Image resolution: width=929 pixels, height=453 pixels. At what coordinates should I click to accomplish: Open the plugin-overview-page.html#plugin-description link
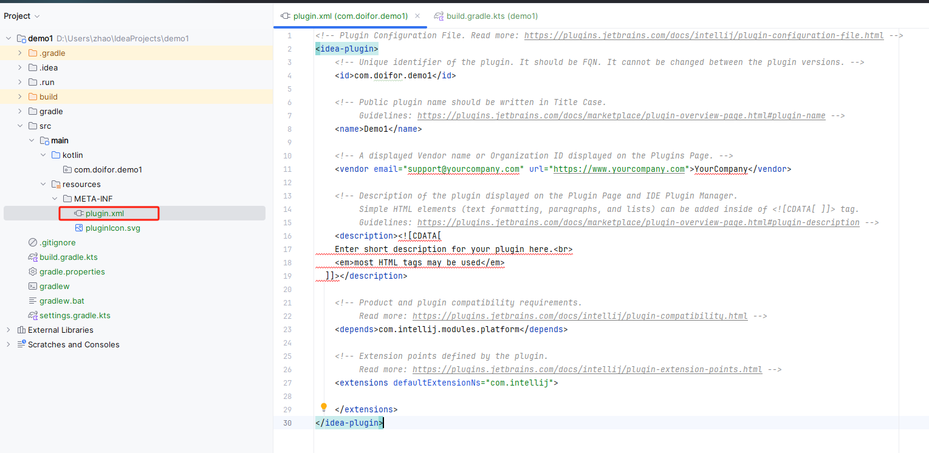tap(638, 222)
